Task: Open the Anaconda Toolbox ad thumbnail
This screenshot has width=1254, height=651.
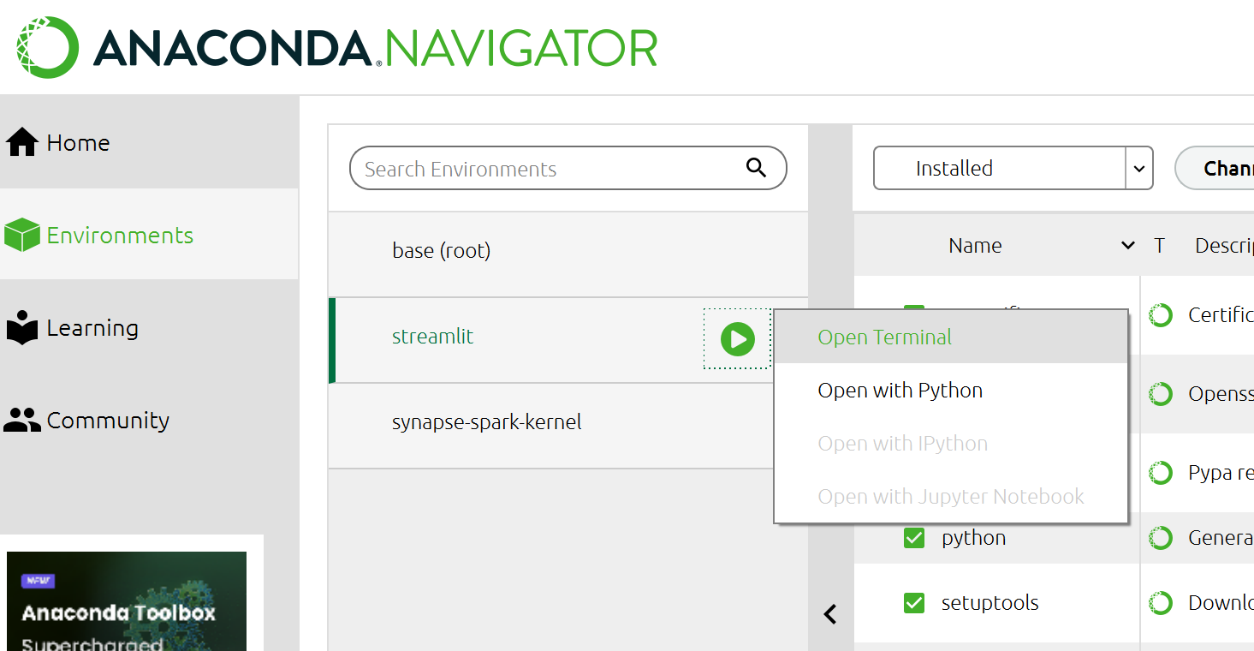Action: click(126, 600)
